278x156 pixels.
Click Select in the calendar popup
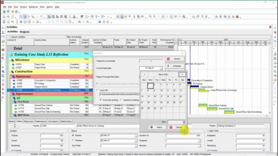tap(157, 127)
